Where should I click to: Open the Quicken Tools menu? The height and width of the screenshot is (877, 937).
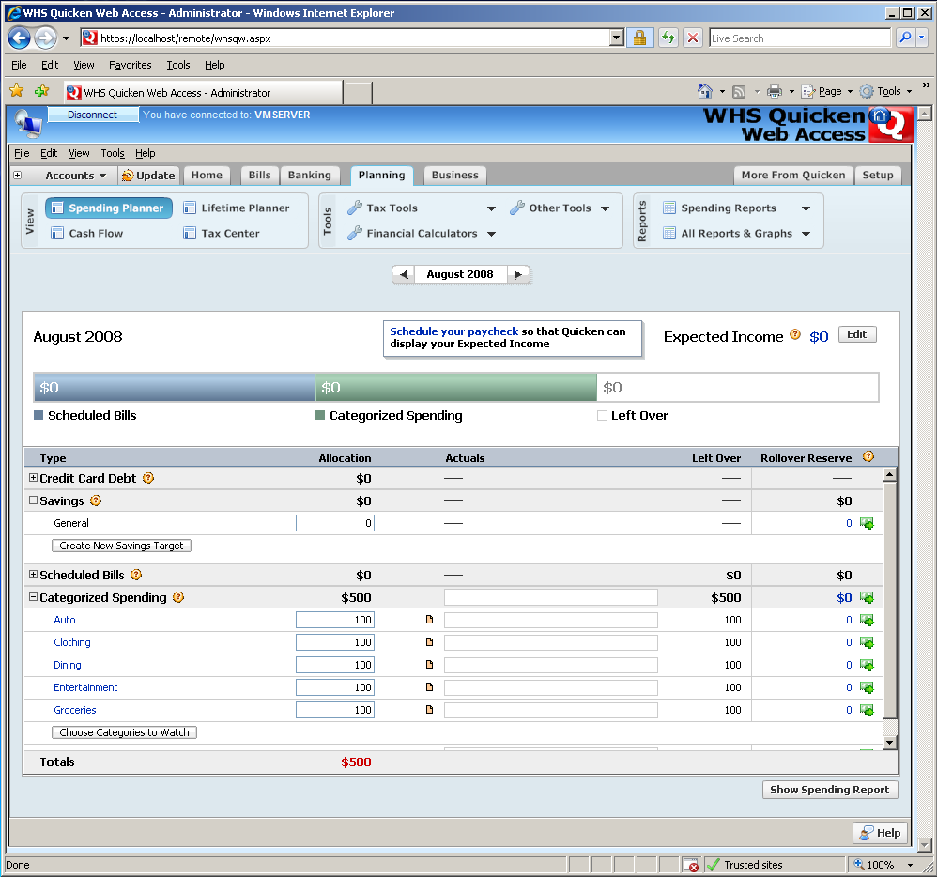click(x=113, y=154)
